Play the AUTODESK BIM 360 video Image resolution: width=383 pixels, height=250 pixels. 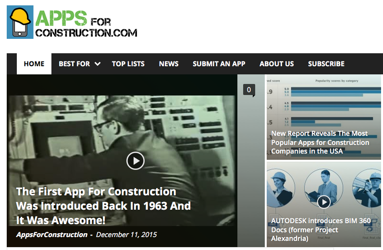(324, 202)
